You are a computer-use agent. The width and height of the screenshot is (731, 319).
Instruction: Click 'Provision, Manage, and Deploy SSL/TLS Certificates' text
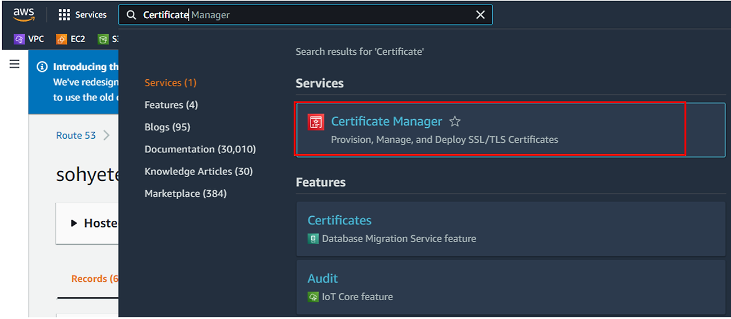click(x=445, y=139)
